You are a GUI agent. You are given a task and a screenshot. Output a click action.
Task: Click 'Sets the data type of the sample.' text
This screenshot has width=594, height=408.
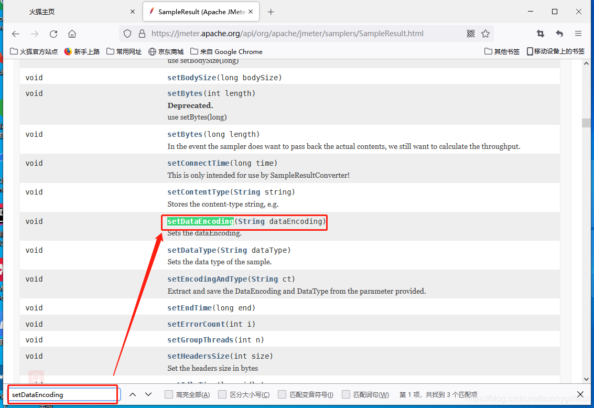coord(219,262)
